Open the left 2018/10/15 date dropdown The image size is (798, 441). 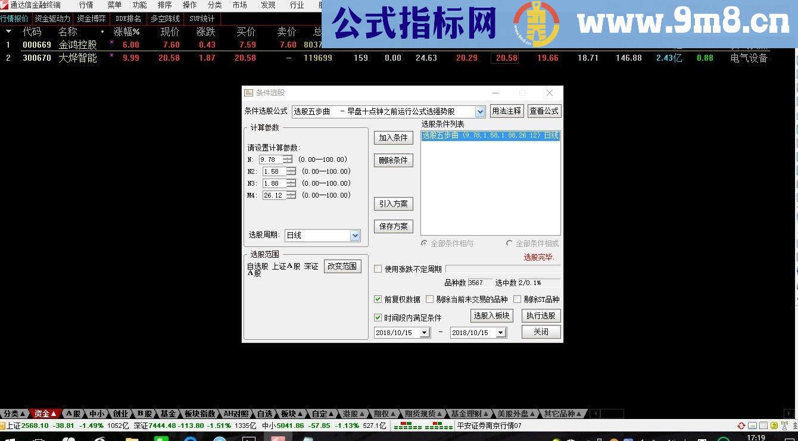coord(424,332)
